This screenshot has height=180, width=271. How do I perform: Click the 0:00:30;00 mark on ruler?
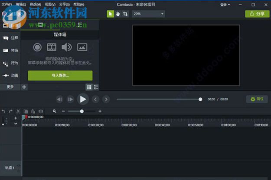[x=129, y=125]
